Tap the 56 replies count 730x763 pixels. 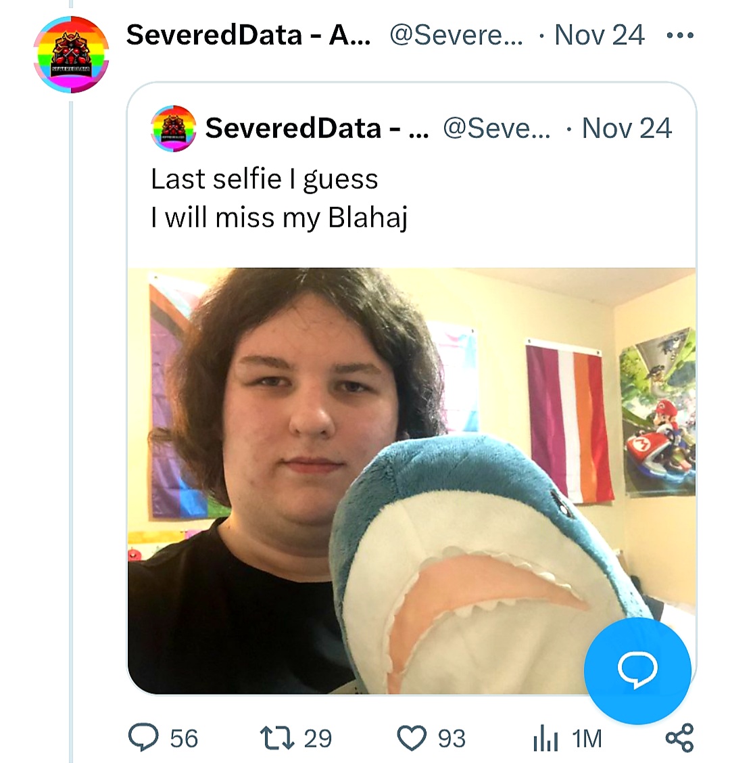[x=183, y=738]
